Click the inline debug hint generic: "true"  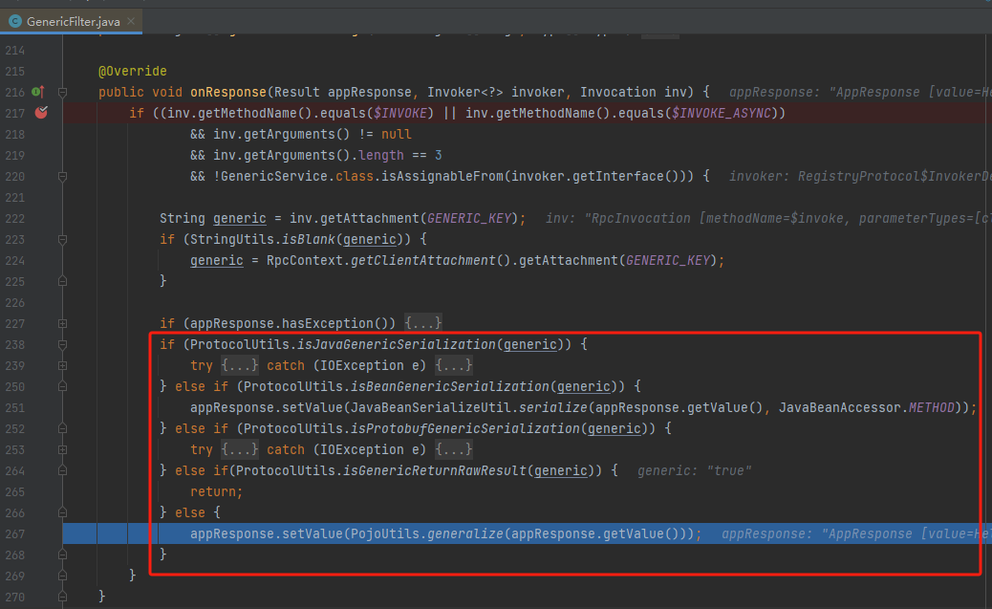click(694, 470)
